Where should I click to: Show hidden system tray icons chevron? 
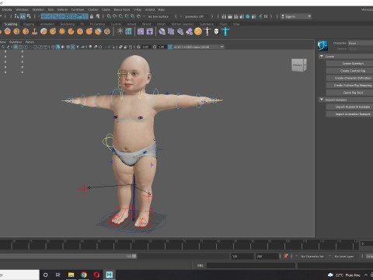[366, 275]
